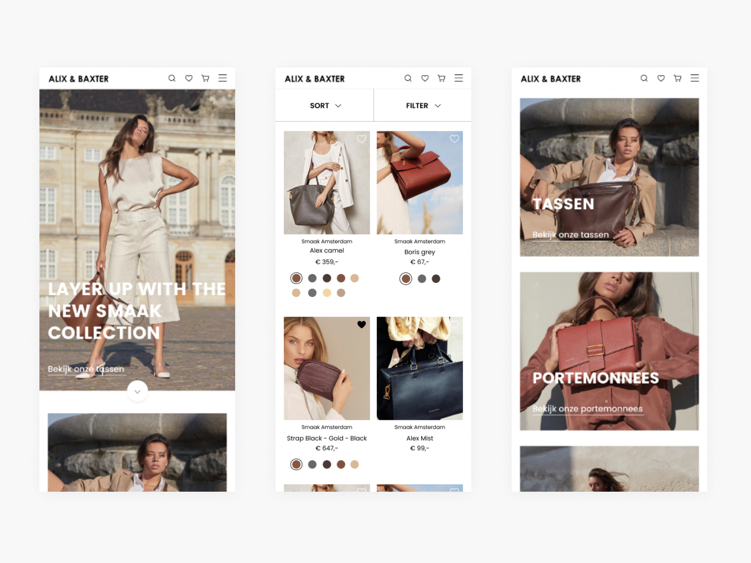Open hamburger menu on the left screen
This screenshot has height=563, width=751.
(x=222, y=78)
